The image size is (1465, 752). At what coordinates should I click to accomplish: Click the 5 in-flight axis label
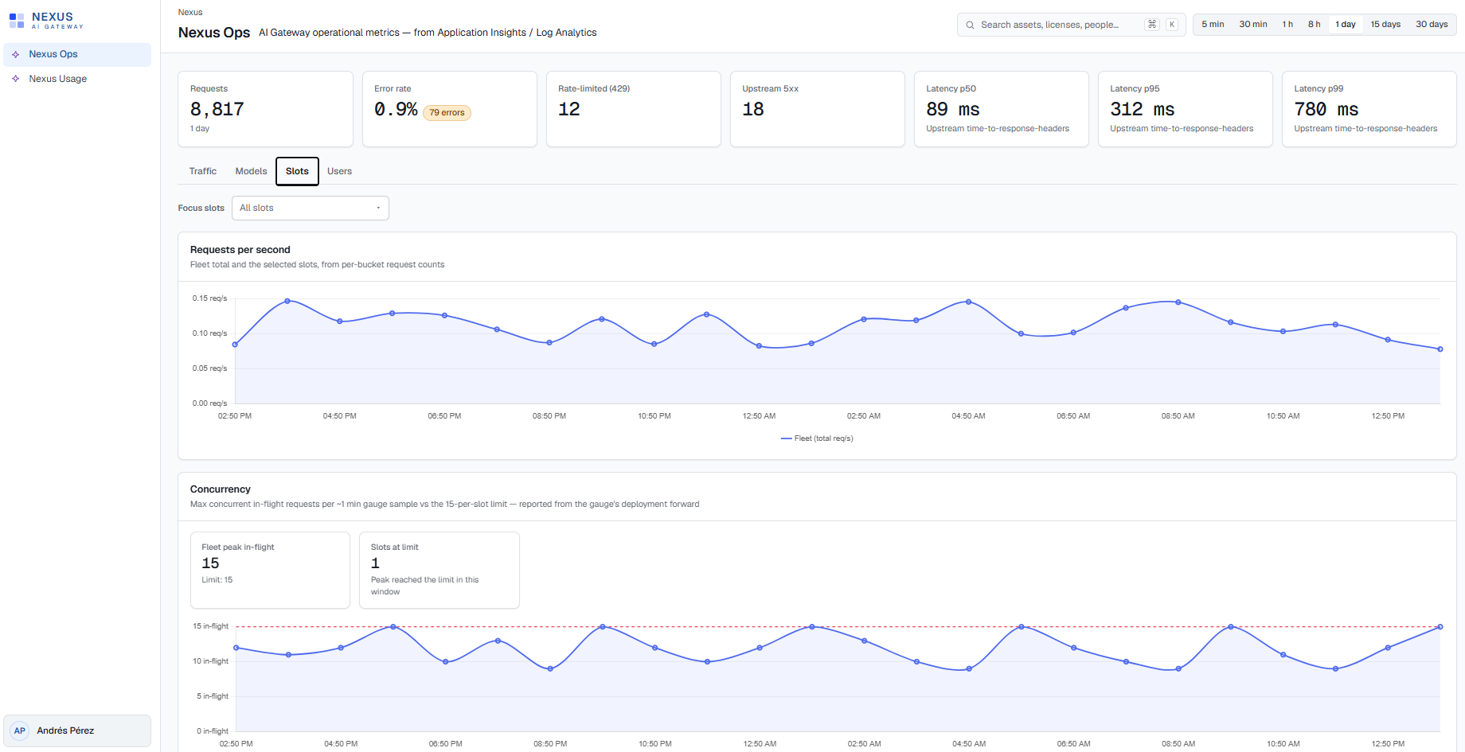tap(213, 696)
